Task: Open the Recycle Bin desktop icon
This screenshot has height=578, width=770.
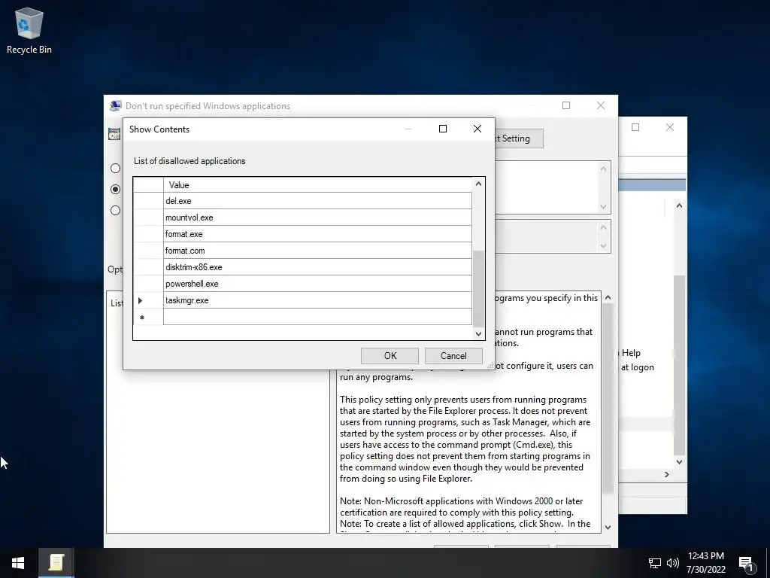Action: coord(29,30)
